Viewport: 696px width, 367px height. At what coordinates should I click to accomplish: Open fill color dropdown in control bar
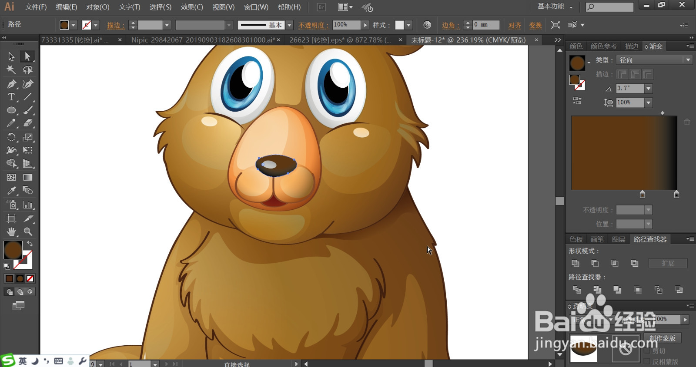coord(74,25)
